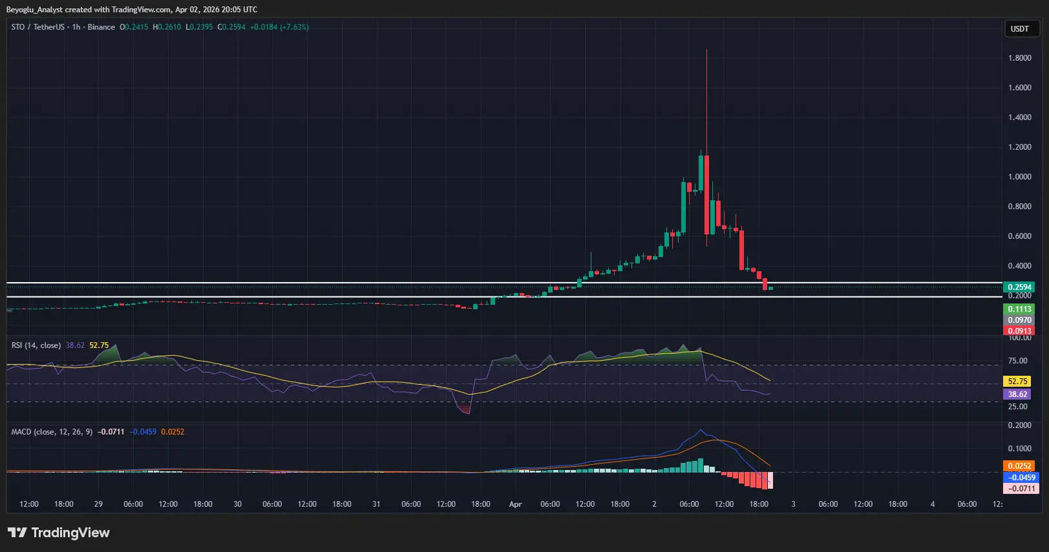The height and width of the screenshot is (552, 1049).
Task: Click the yellow 52.75 tag on the RSI scale
Action: 1017,382
